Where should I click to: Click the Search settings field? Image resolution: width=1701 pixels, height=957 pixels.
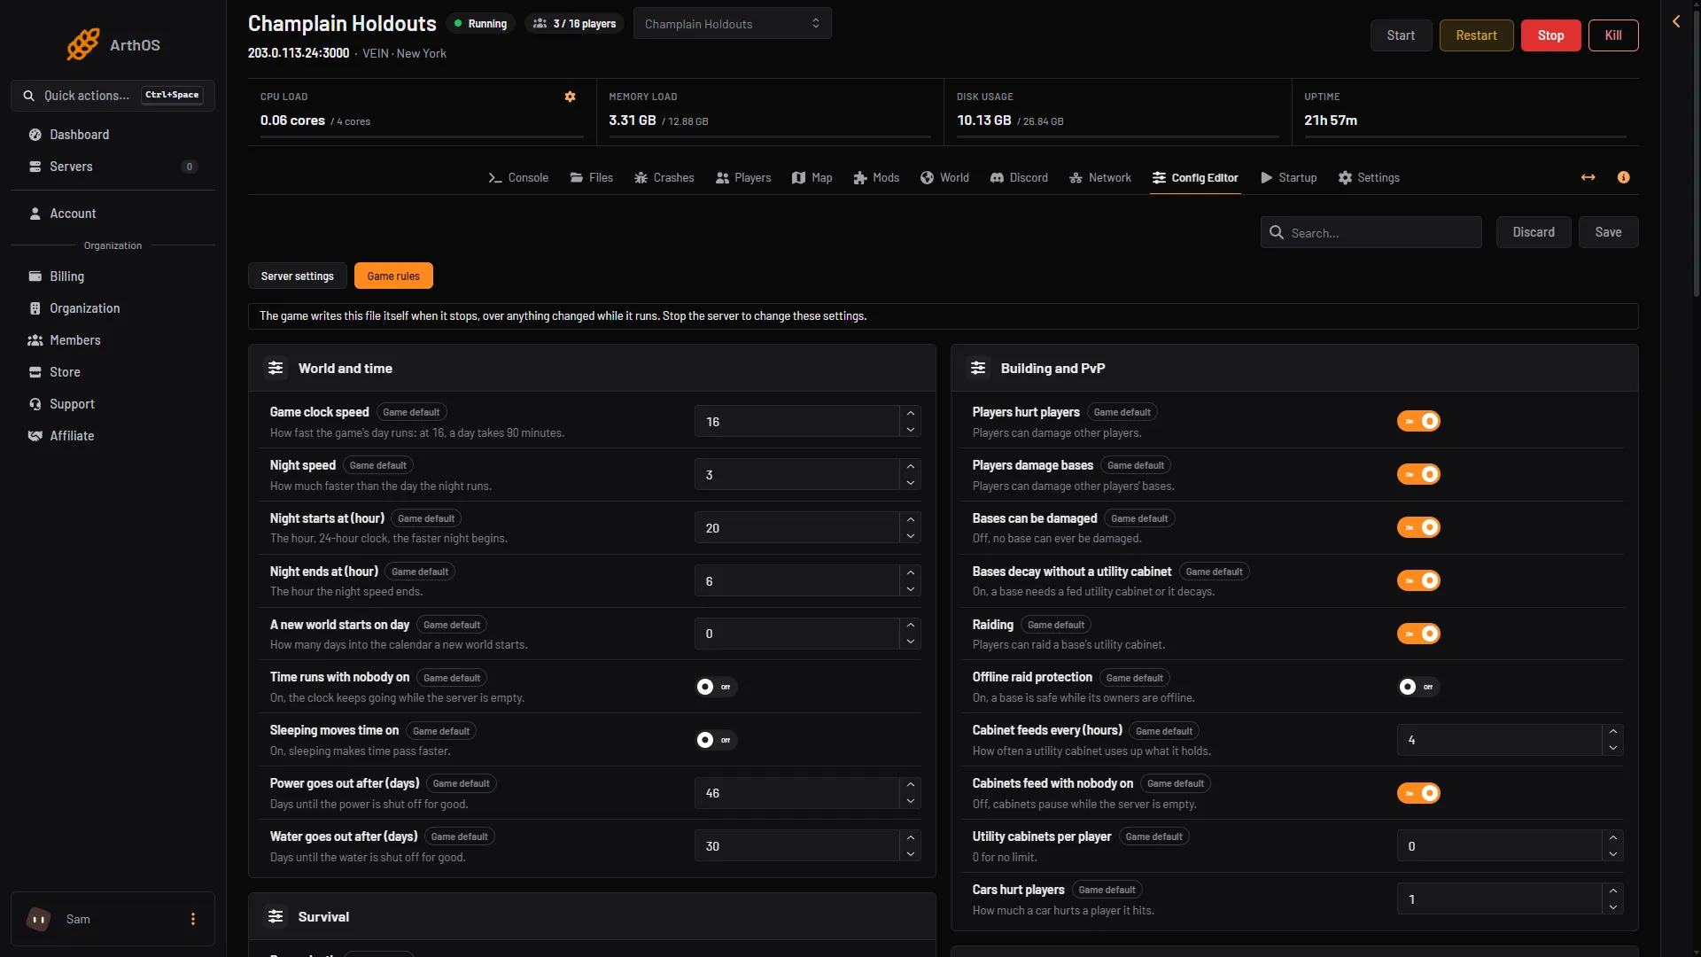click(x=1371, y=232)
